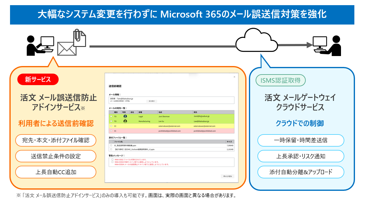Click the Lee Gu name cell

pyautogui.click(x=161, y=121)
